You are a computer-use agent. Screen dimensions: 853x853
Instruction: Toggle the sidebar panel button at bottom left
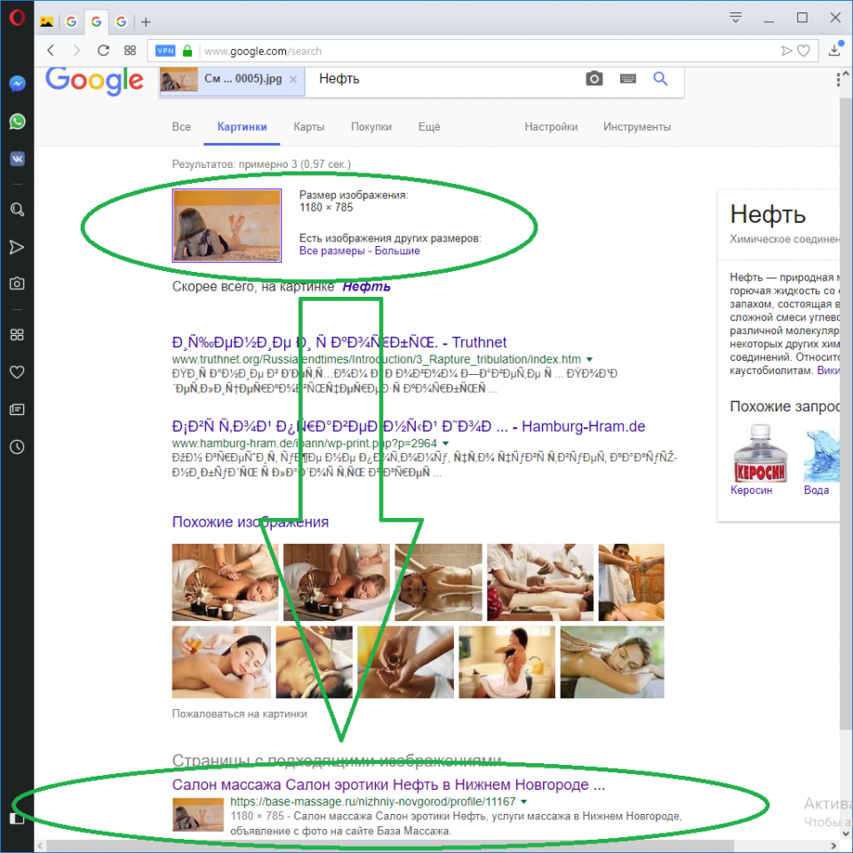tap(17, 818)
